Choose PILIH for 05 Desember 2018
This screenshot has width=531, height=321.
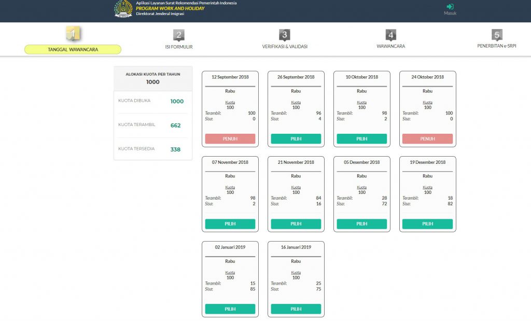(x=361, y=224)
